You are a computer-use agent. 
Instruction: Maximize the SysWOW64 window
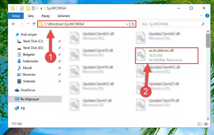(x=191, y=8)
